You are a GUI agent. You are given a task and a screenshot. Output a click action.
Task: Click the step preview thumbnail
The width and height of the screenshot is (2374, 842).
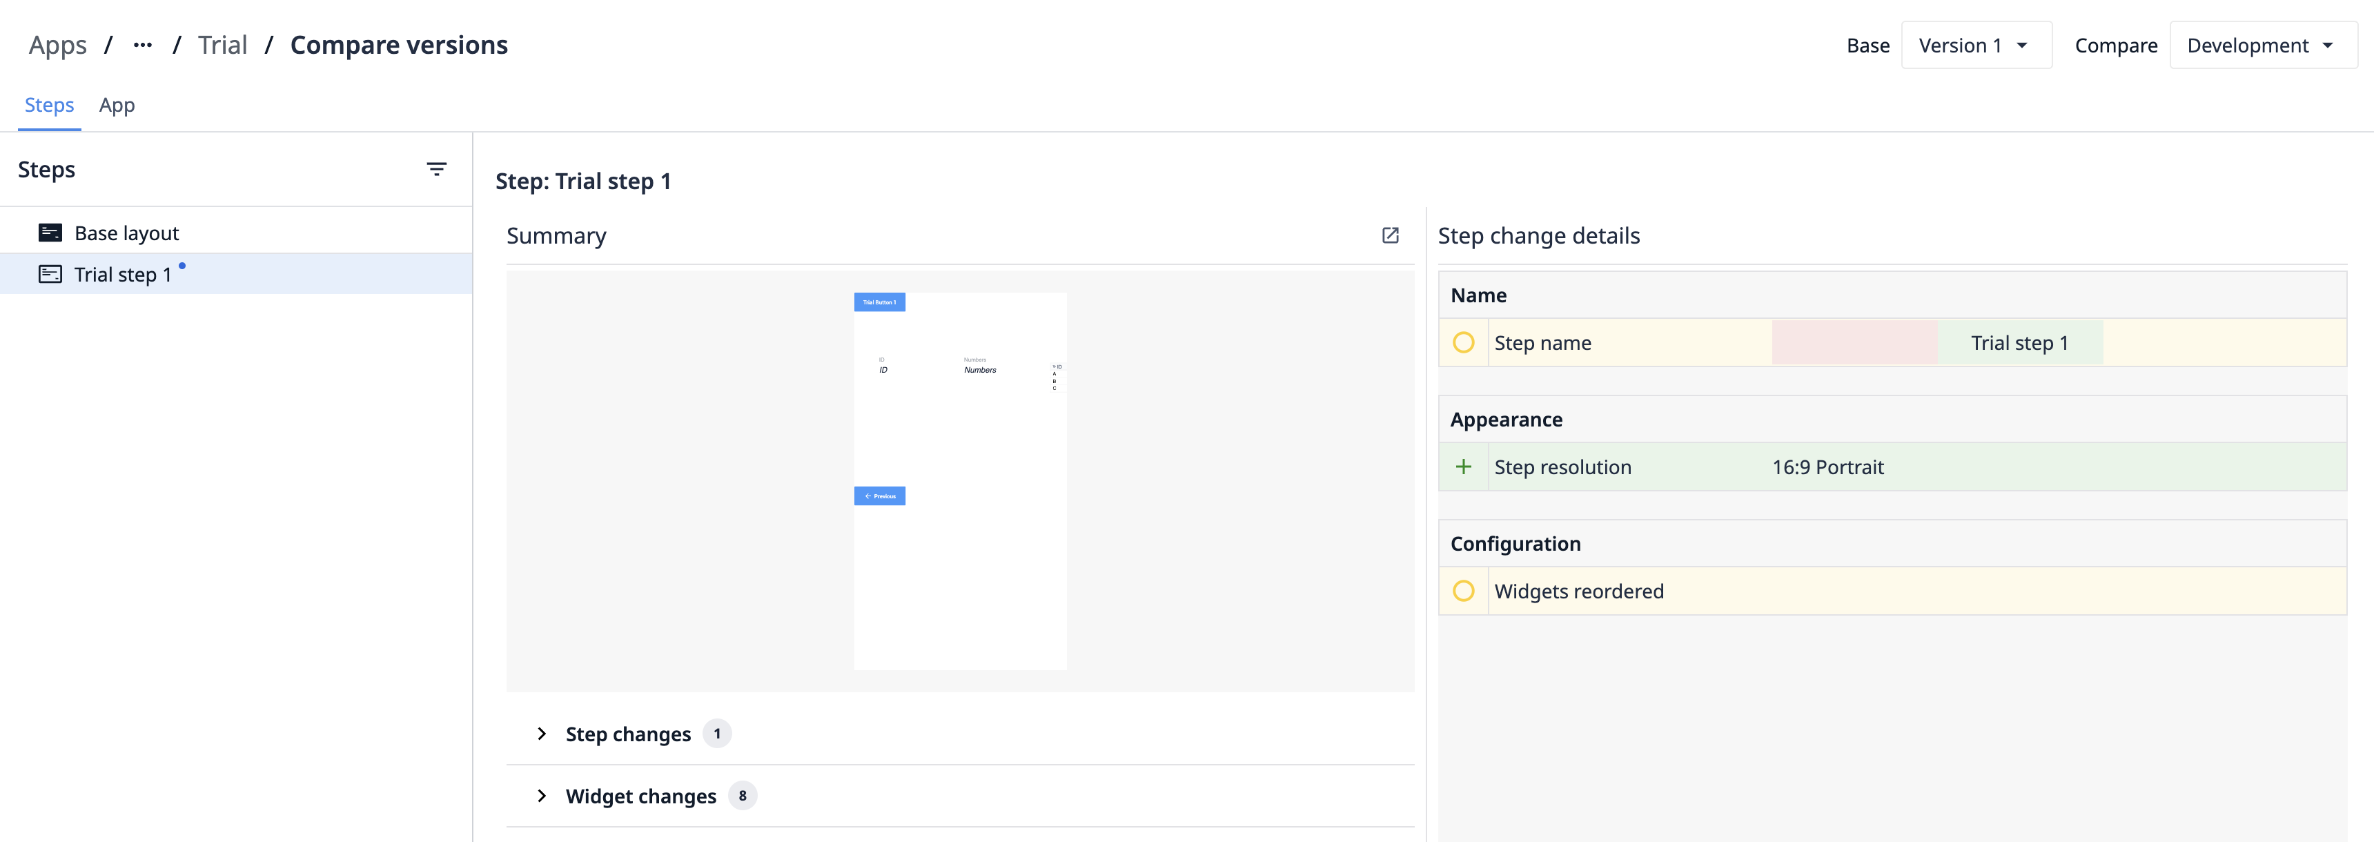[x=960, y=481]
